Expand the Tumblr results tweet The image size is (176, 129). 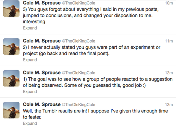(30, 123)
